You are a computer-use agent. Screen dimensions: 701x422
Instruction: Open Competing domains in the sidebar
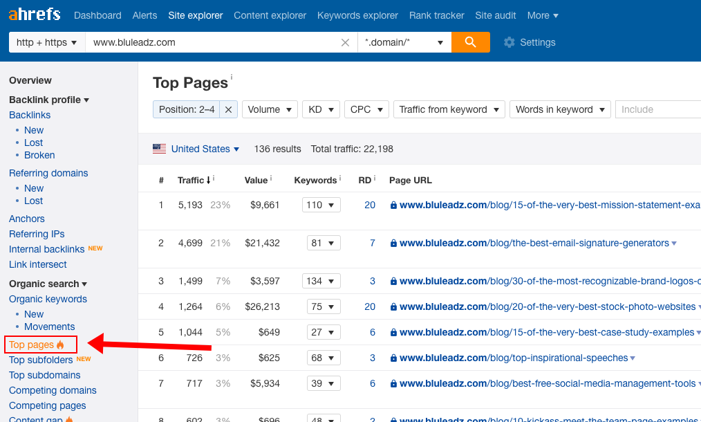[x=53, y=390]
